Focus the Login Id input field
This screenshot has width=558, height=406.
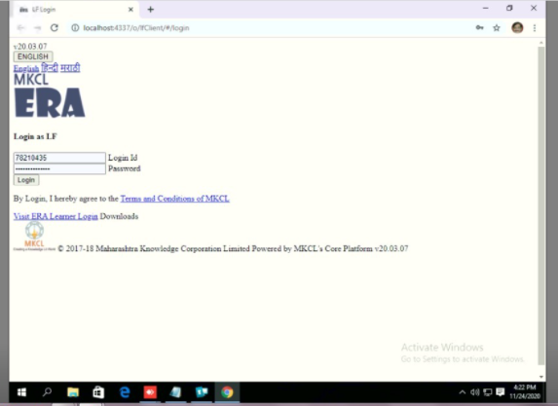point(59,158)
